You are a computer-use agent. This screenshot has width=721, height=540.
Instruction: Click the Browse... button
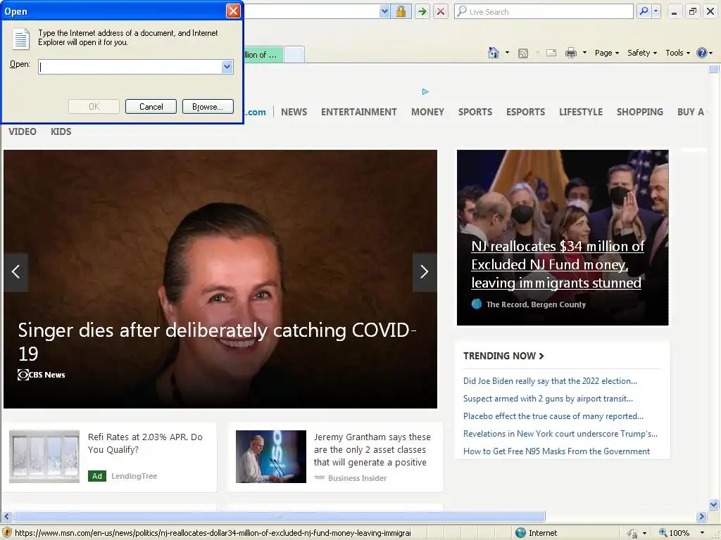tap(208, 107)
